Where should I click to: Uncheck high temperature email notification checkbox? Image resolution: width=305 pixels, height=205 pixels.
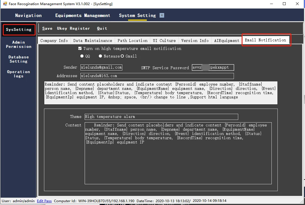tap(80, 48)
